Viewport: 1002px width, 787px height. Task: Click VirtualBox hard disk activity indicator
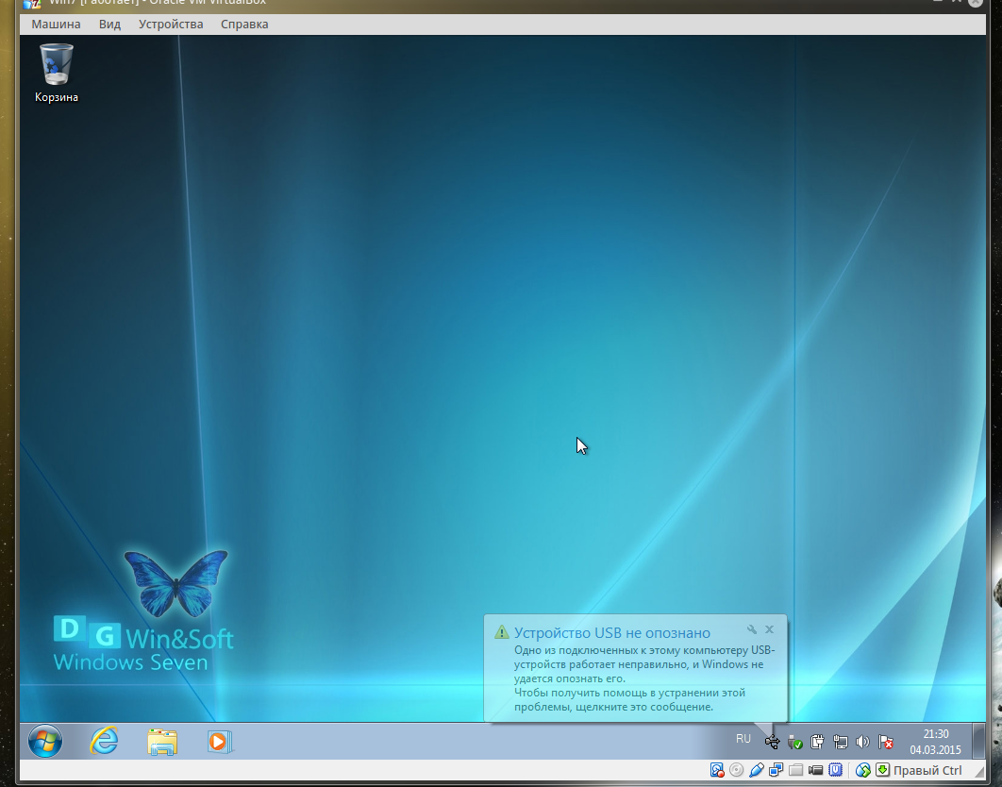pyautogui.click(x=717, y=770)
